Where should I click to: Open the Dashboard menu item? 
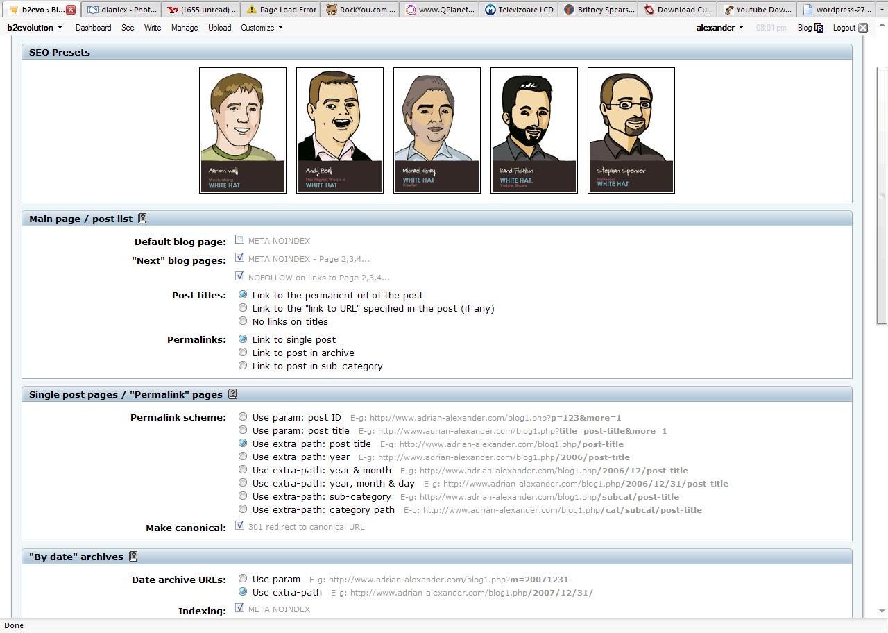93,28
